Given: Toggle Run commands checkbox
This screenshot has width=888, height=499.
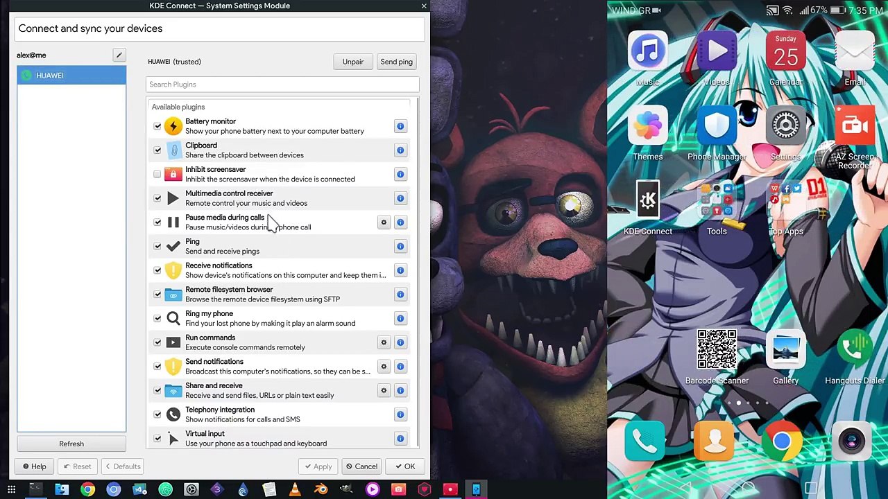Looking at the screenshot, I should 157,342.
